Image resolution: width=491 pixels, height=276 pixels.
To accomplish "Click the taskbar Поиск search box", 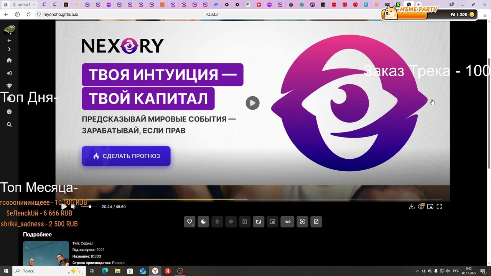I will [48, 271].
